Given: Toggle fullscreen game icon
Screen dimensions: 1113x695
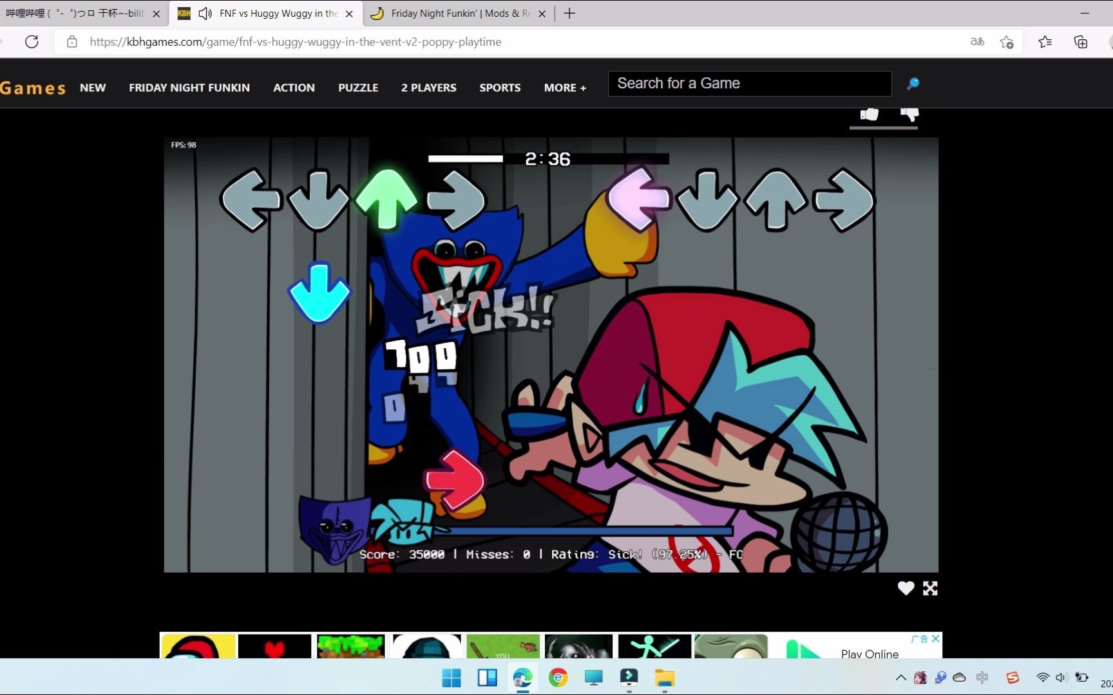Looking at the screenshot, I should coord(930,588).
